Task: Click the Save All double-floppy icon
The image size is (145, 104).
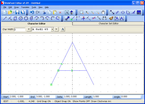Action: 23,12
